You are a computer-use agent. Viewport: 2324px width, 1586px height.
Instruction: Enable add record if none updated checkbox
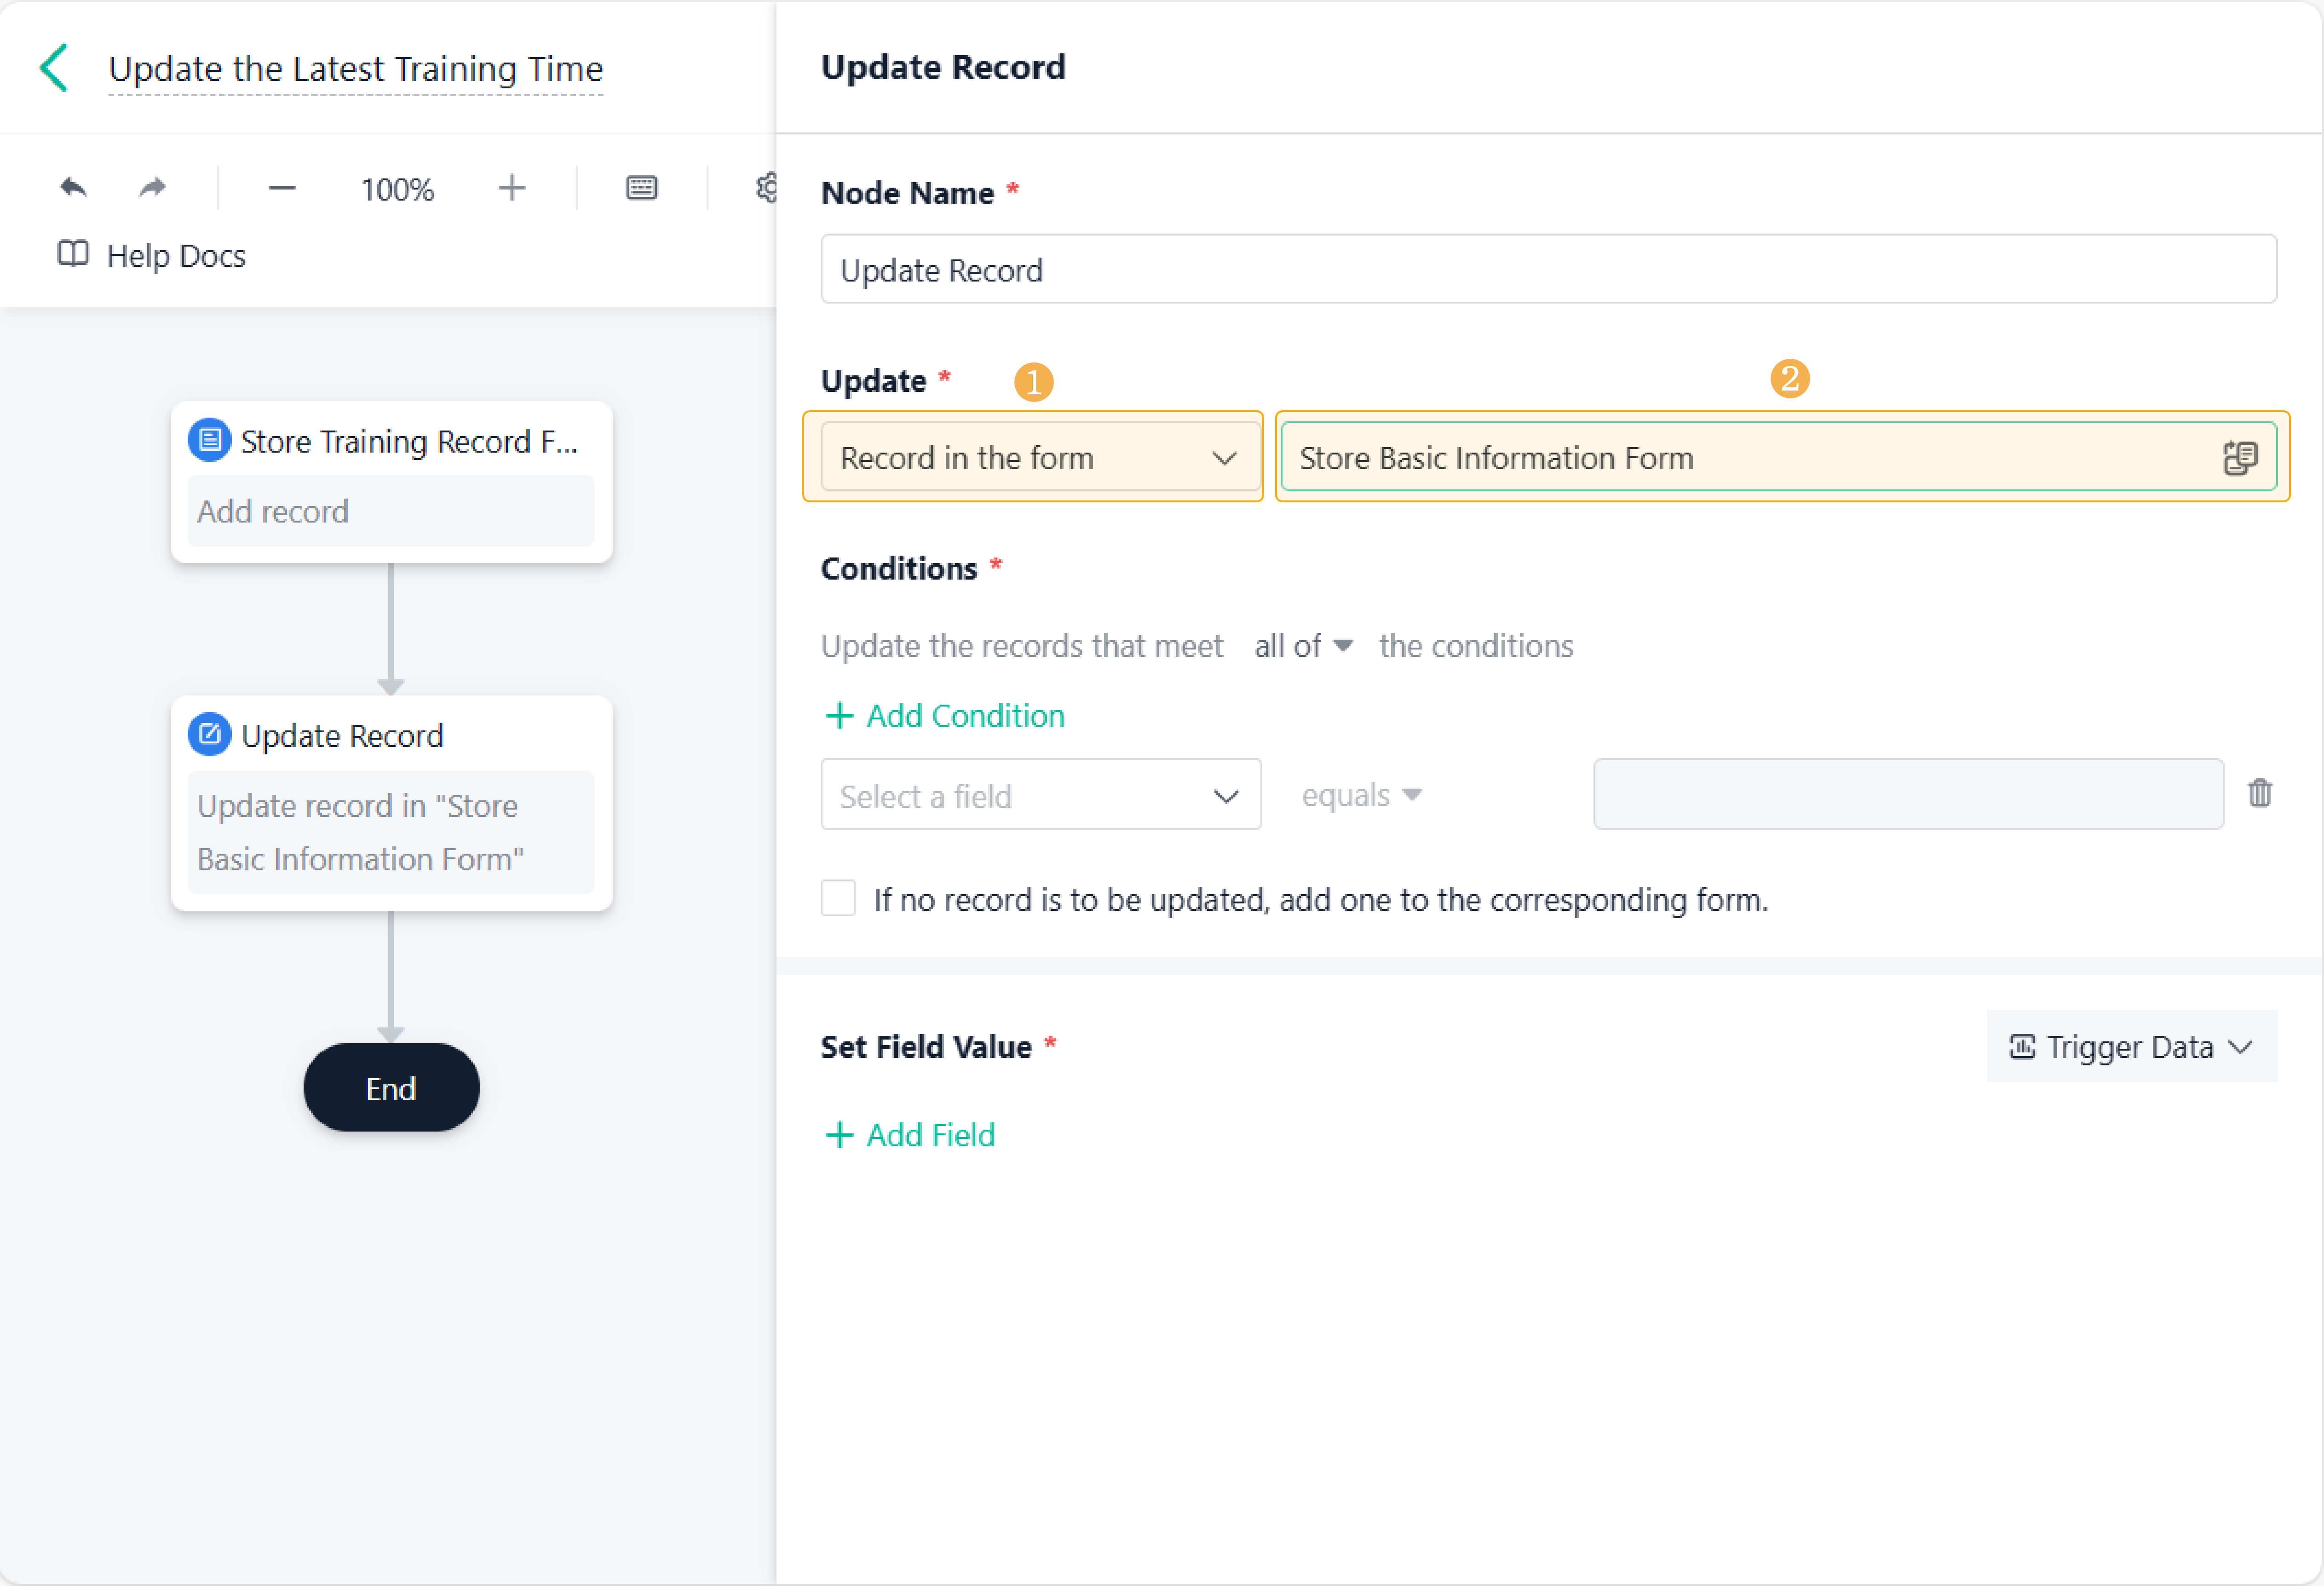pyautogui.click(x=838, y=898)
